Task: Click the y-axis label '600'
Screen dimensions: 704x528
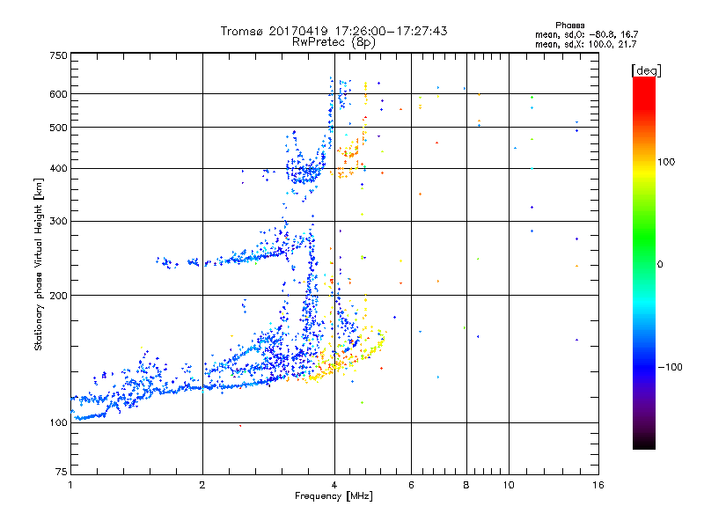Action: [58, 94]
